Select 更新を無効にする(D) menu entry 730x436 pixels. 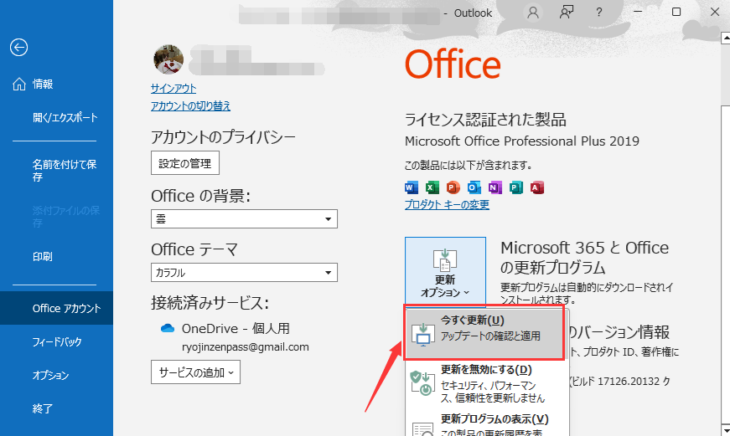click(x=487, y=384)
